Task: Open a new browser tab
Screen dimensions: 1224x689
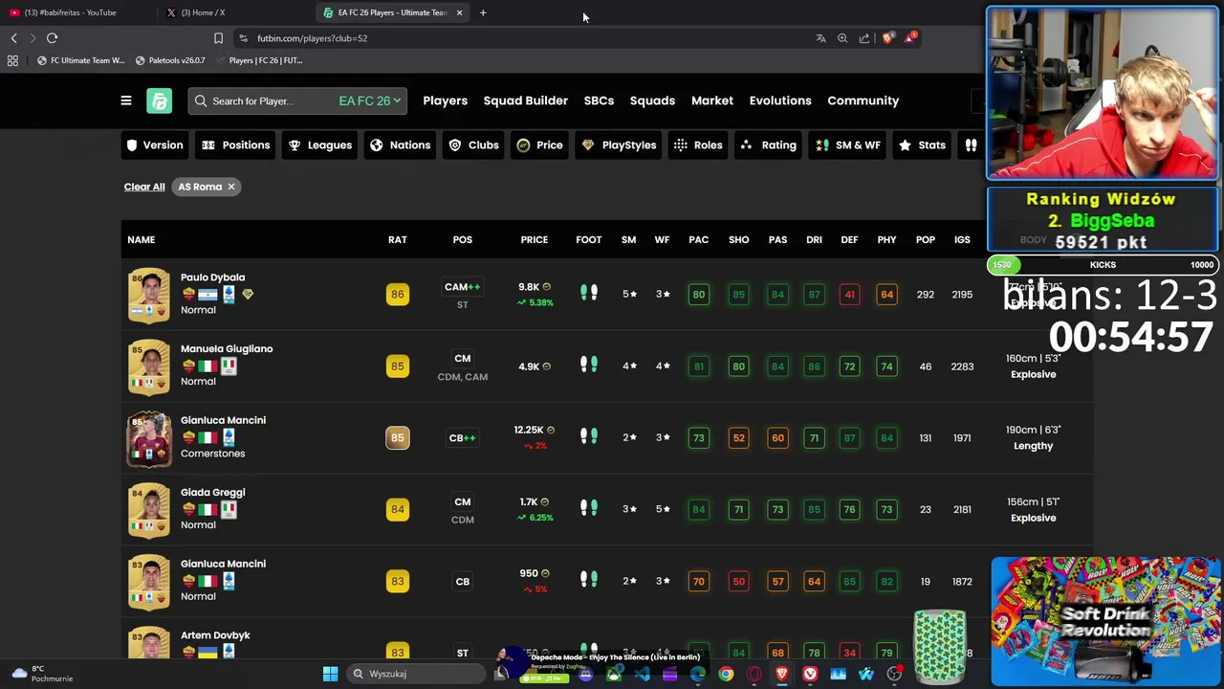Action: (483, 12)
